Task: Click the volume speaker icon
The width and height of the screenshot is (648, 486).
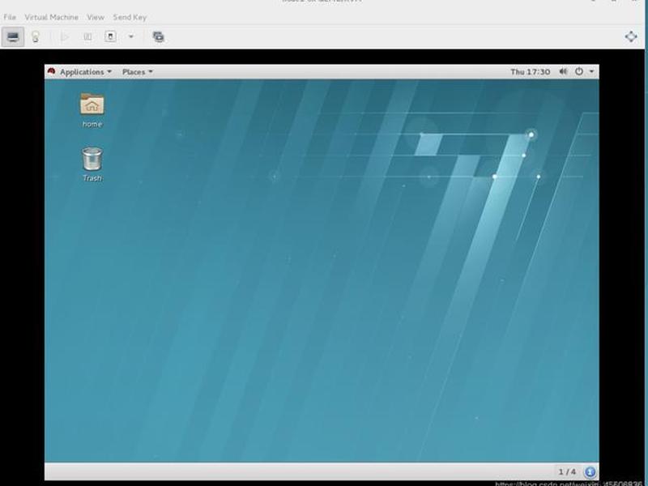Action: [x=563, y=71]
